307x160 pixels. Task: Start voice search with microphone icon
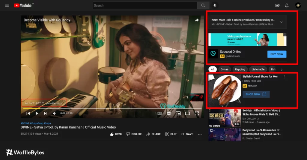pos(215,5)
